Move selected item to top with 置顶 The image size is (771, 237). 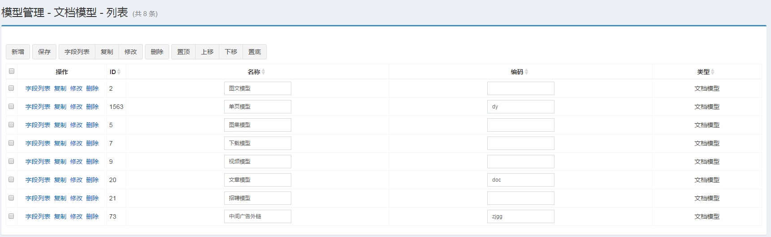click(183, 52)
